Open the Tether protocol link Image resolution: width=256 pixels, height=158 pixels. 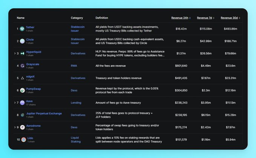[30, 27]
